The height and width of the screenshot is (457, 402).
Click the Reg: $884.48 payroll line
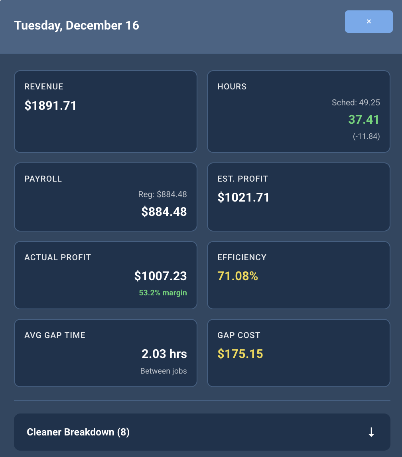pos(163,194)
